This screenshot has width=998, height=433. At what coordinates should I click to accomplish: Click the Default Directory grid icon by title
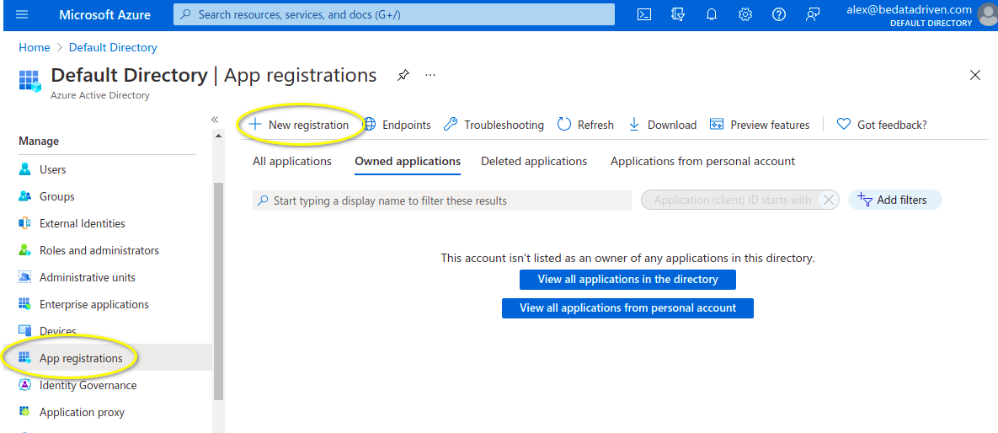point(30,82)
